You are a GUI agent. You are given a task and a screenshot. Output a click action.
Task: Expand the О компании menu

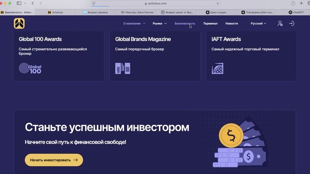[x=134, y=24]
